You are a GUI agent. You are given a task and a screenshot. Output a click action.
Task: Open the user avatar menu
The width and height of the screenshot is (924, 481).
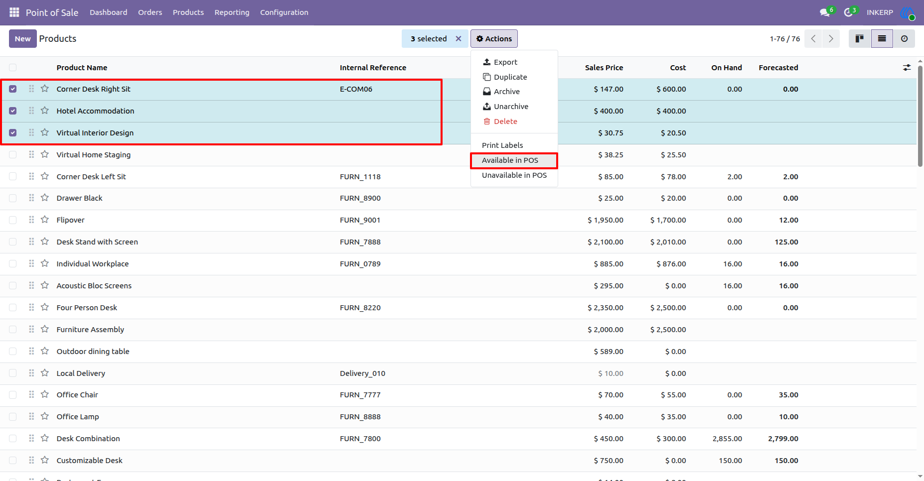pos(908,12)
